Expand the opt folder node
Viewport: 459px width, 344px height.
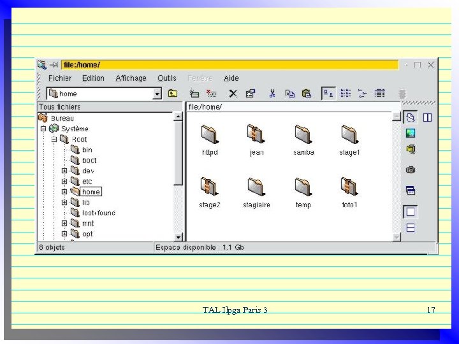click(x=64, y=234)
